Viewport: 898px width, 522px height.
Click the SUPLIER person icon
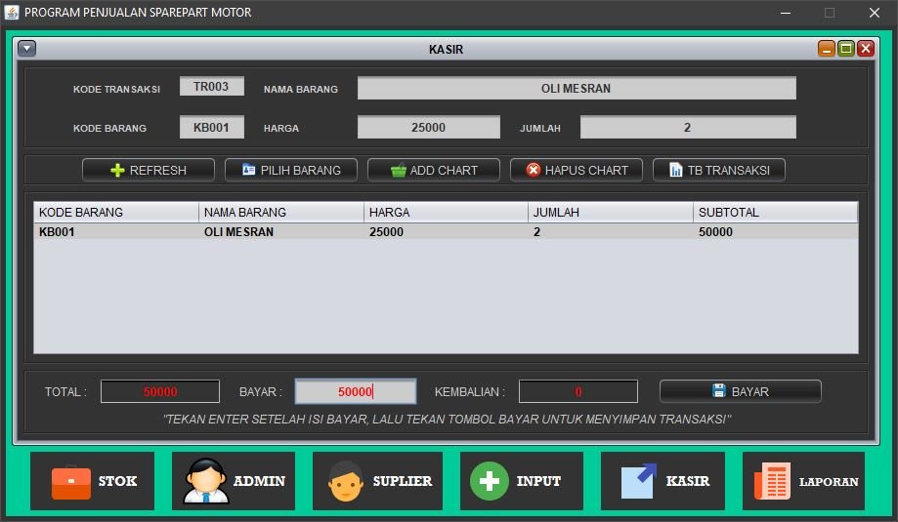pos(346,481)
